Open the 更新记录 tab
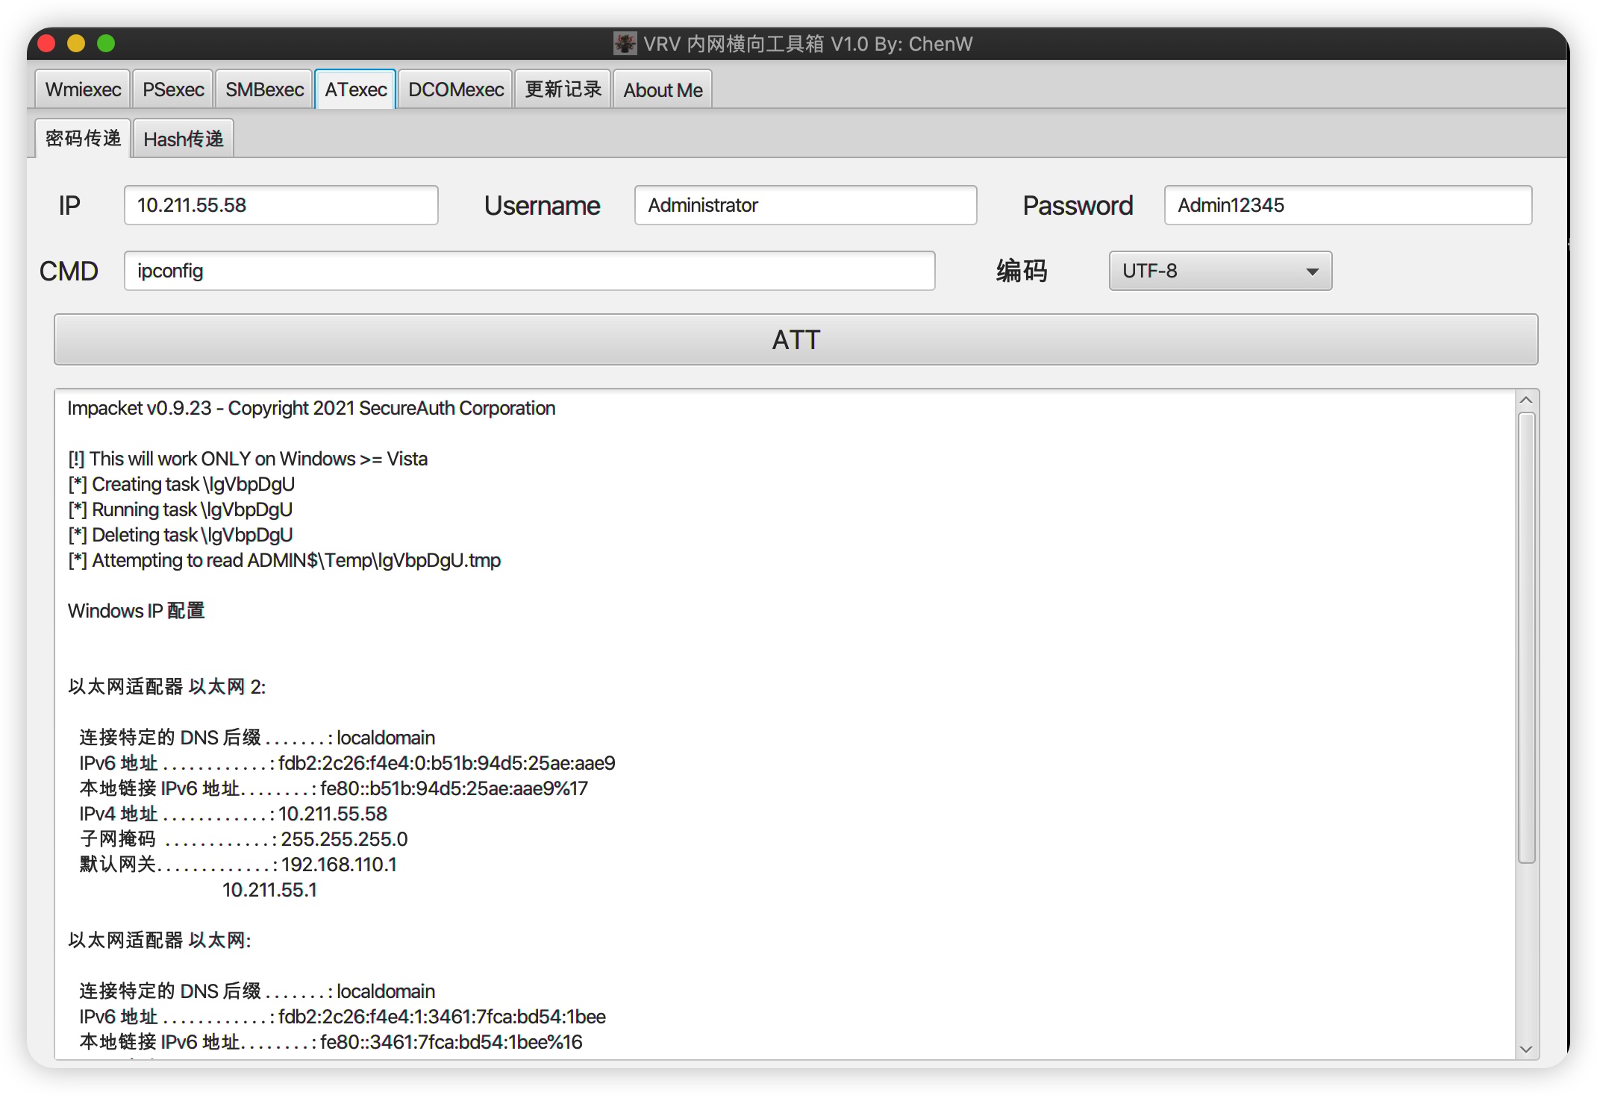 (563, 90)
